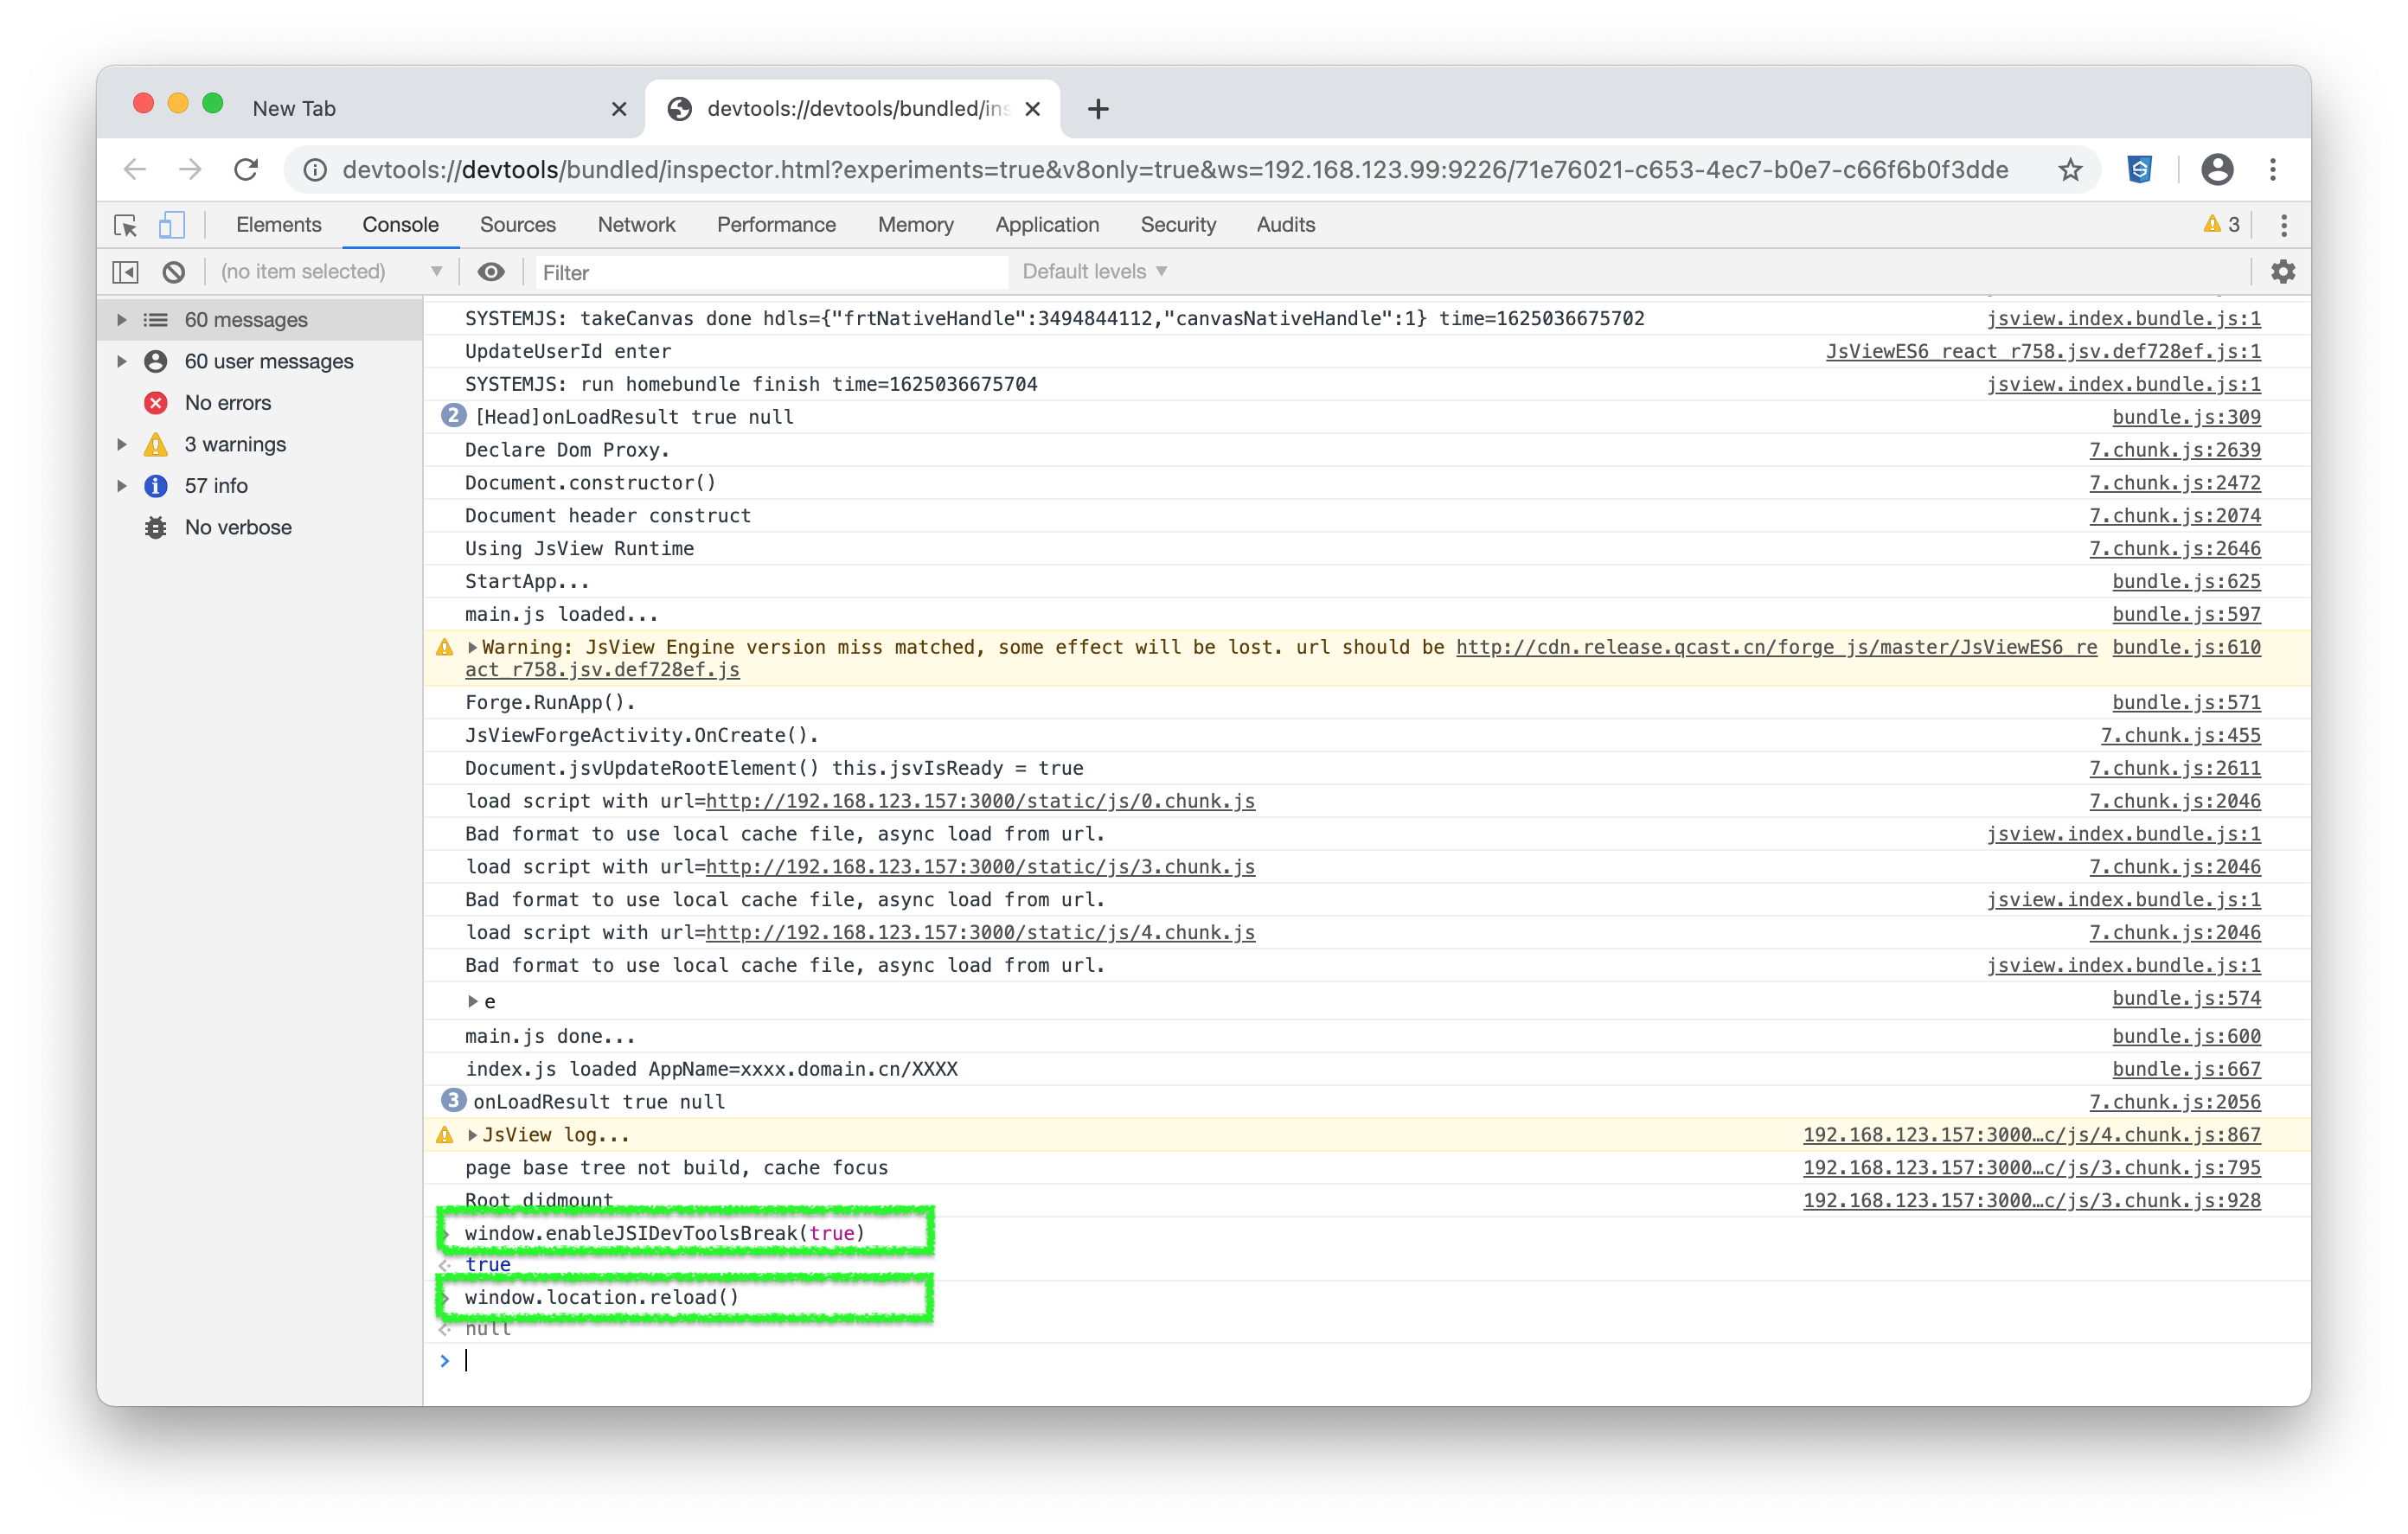Open DevTools three-dot customize menu

pos(2283,225)
